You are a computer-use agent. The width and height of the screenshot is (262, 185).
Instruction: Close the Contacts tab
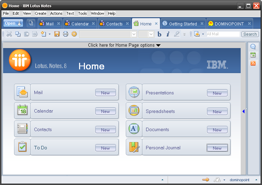point(127,24)
